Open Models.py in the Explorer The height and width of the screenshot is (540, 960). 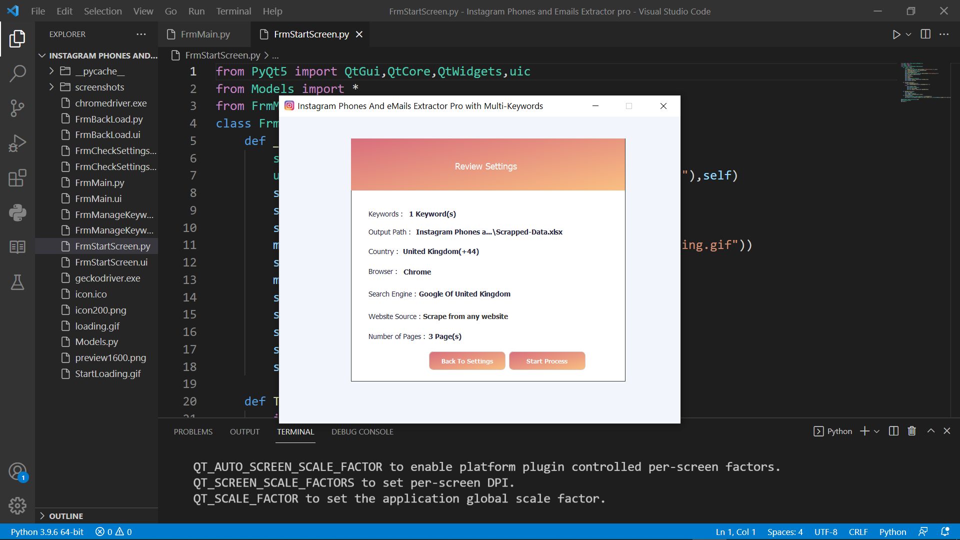[x=96, y=342]
